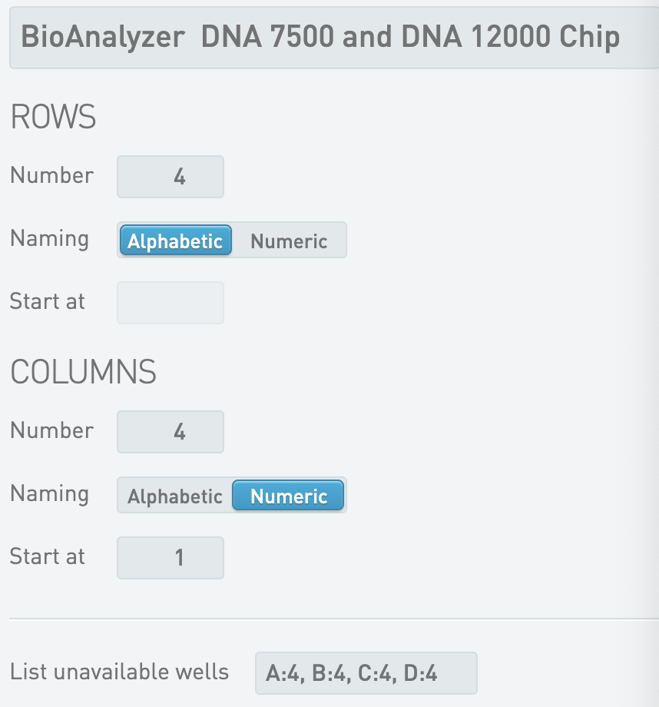Click the divider line above unavailable wells
659x707 pixels.
tap(330, 619)
